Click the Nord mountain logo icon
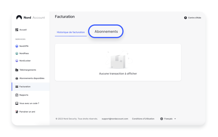218x137 pixels. click(x=19, y=17)
